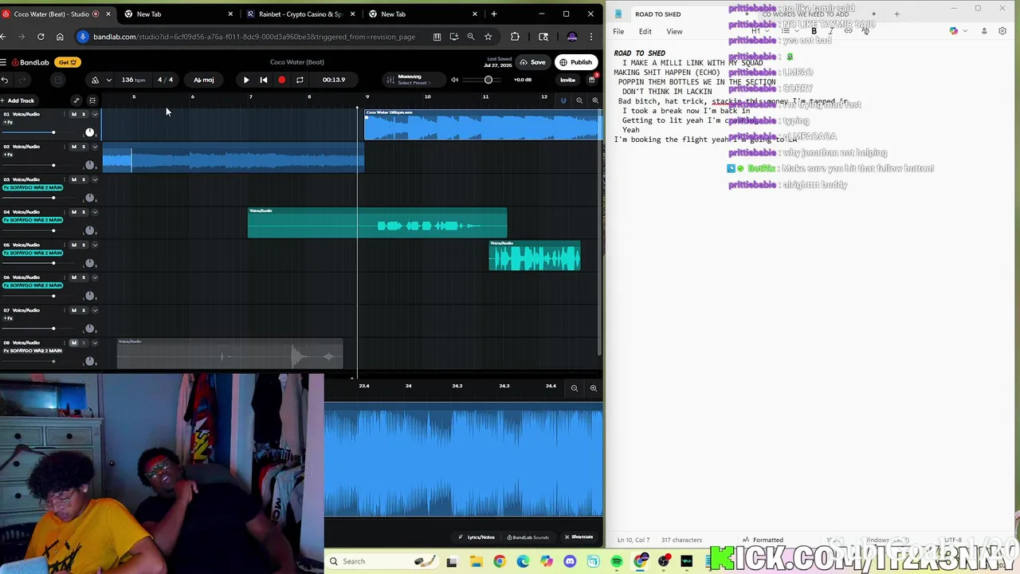Add Fx to track 07
Image resolution: width=1020 pixels, height=574 pixels.
[9, 318]
